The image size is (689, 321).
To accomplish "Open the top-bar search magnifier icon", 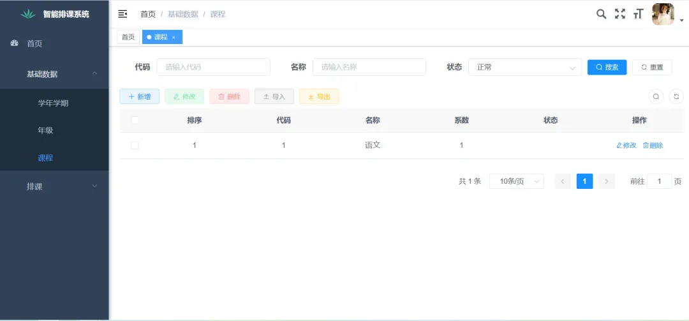I will pyautogui.click(x=601, y=14).
